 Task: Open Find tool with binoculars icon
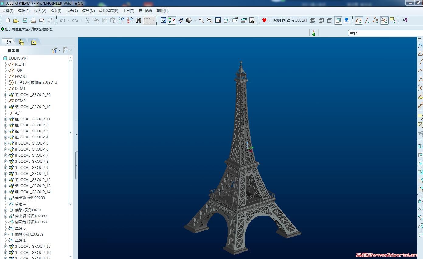pos(139,20)
